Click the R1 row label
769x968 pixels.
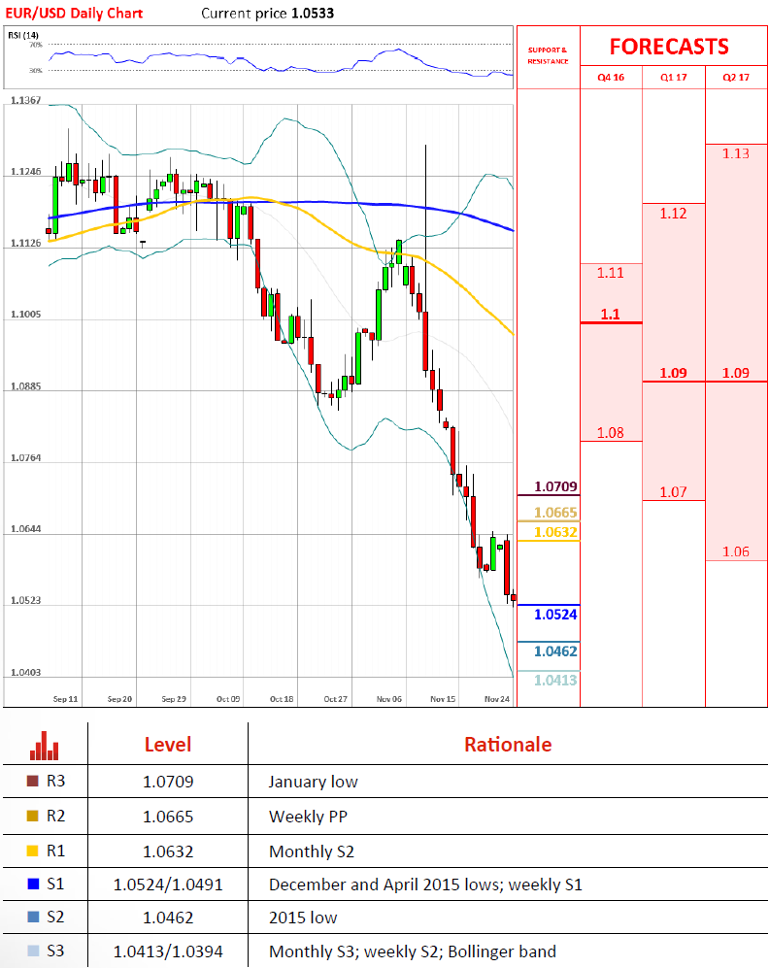(x=55, y=851)
